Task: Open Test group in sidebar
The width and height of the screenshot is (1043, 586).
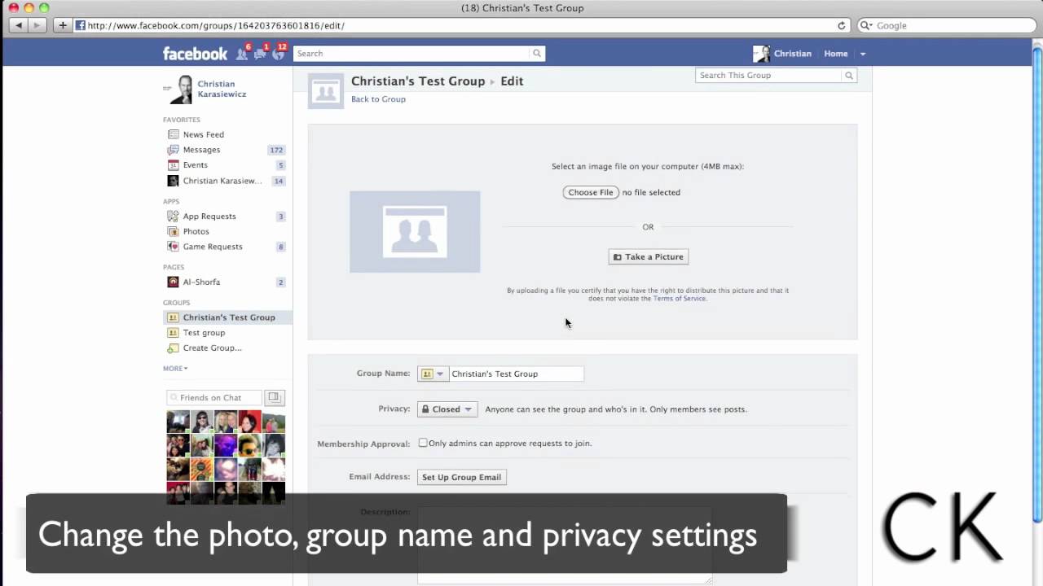Action: point(204,333)
